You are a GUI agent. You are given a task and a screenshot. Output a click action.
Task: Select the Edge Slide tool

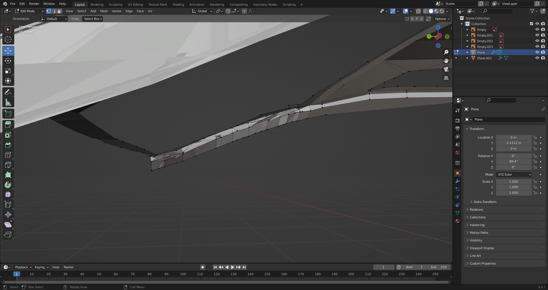[x=8, y=205]
